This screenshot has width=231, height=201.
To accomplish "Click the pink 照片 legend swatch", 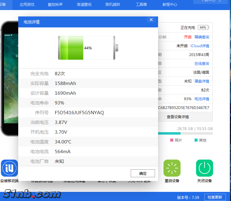I will (x=172, y=140).
